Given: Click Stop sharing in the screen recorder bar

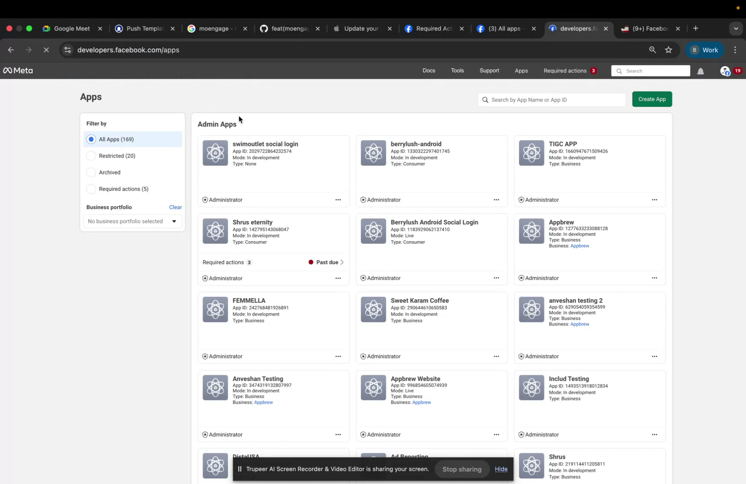Looking at the screenshot, I should 461,469.
